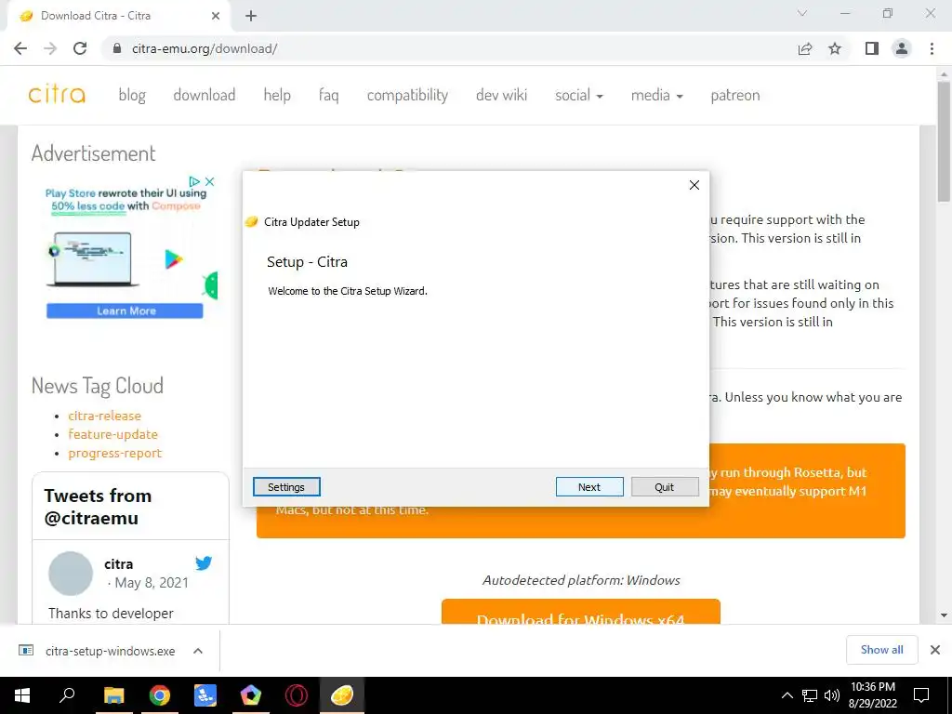
Task: Click Chrome icon in taskbar
Action: click(160, 695)
